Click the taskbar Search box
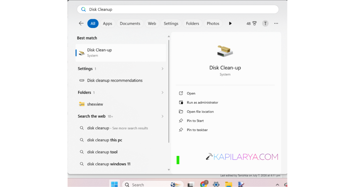The image size is (355, 187). [x=153, y=184]
